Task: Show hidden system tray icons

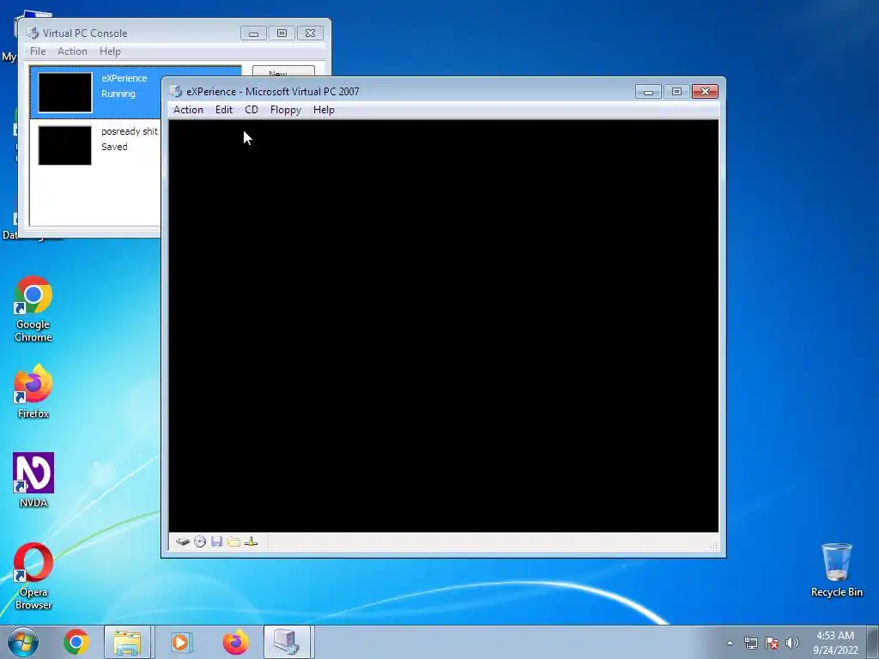Action: tap(730, 643)
